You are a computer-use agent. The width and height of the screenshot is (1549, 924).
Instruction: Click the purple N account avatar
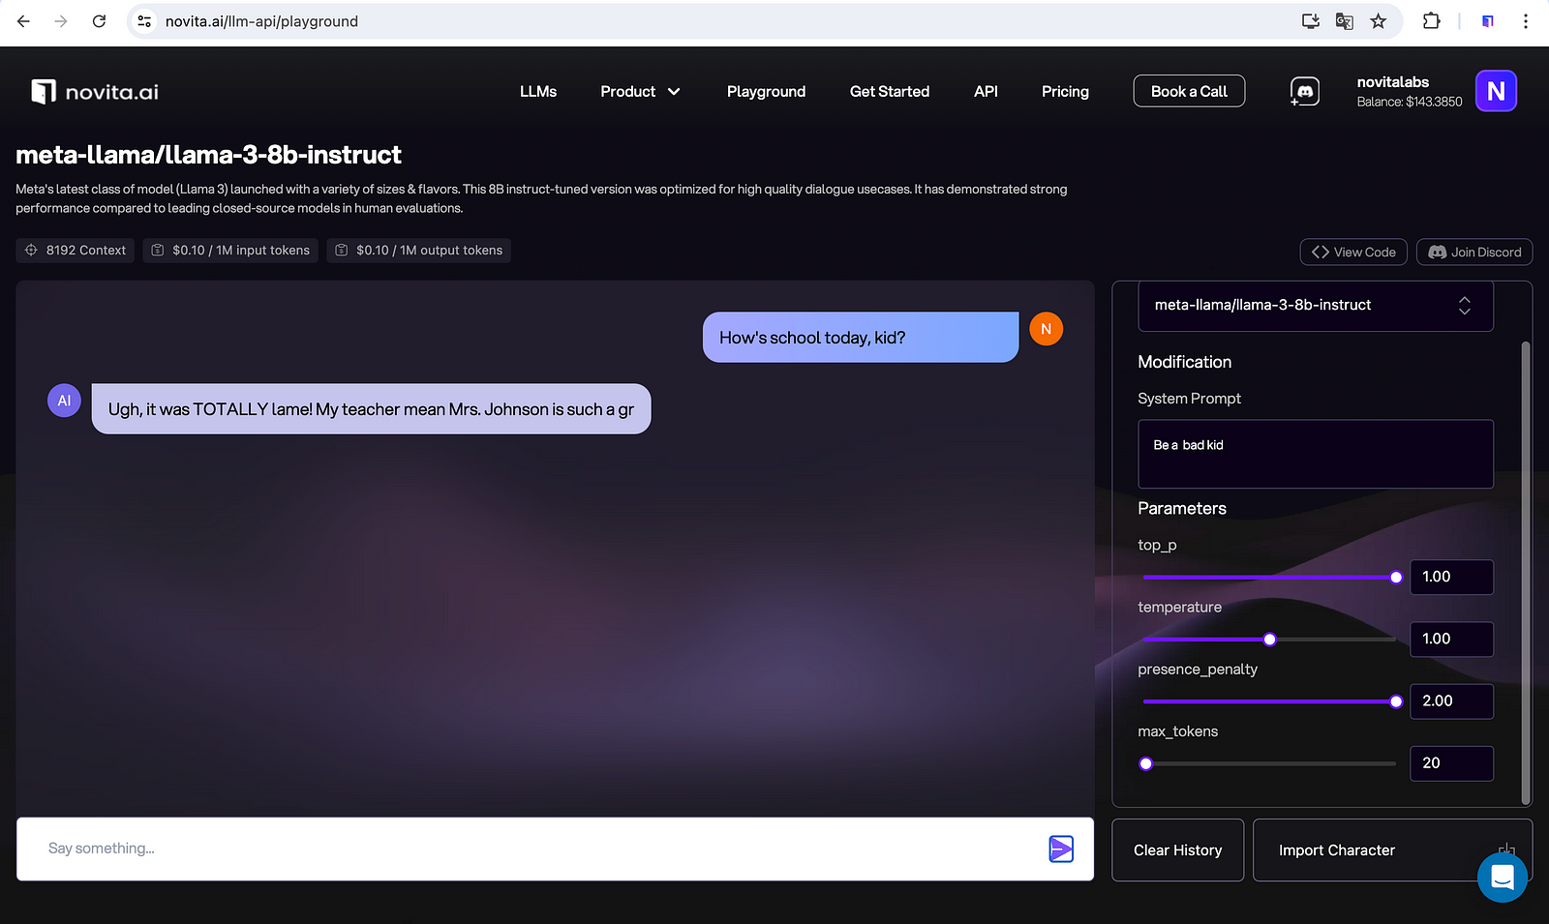pos(1496,91)
